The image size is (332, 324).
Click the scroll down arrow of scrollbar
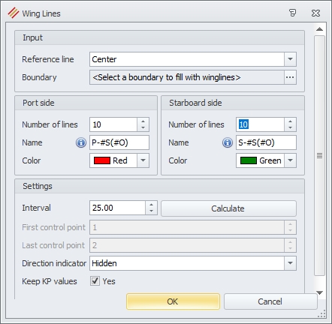(x=319, y=292)
